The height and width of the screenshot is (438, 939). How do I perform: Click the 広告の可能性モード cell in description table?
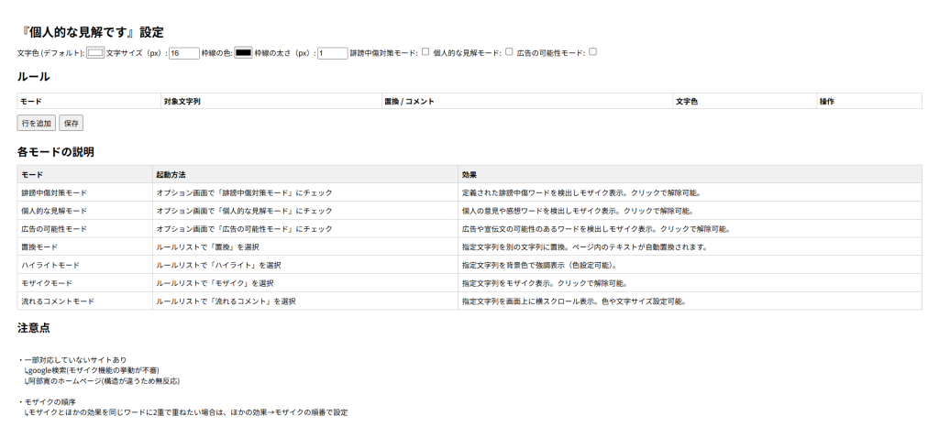(84, 228)
